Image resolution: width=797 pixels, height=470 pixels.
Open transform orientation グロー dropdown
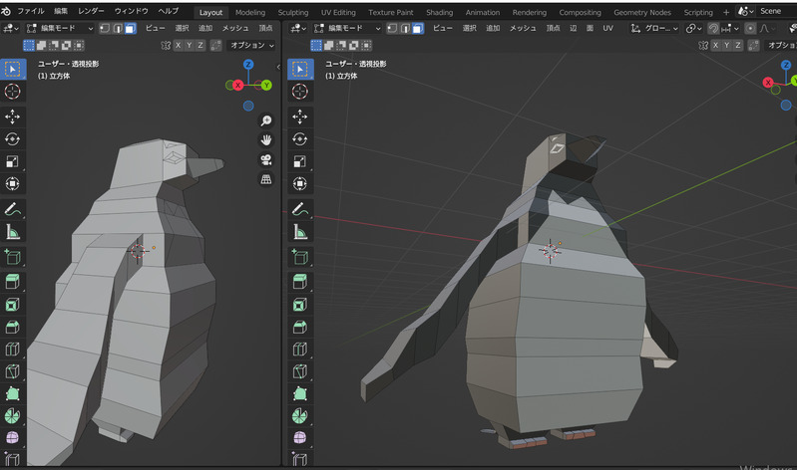[655, 29]
